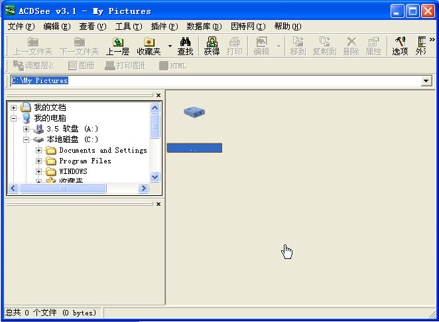Select the Documents and Settings folder
Screen dimensions: 439x322
tap(103, 150)
